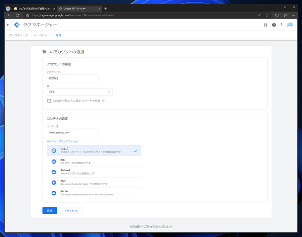Open the country dropdown showing 日本

pos(80,92)
